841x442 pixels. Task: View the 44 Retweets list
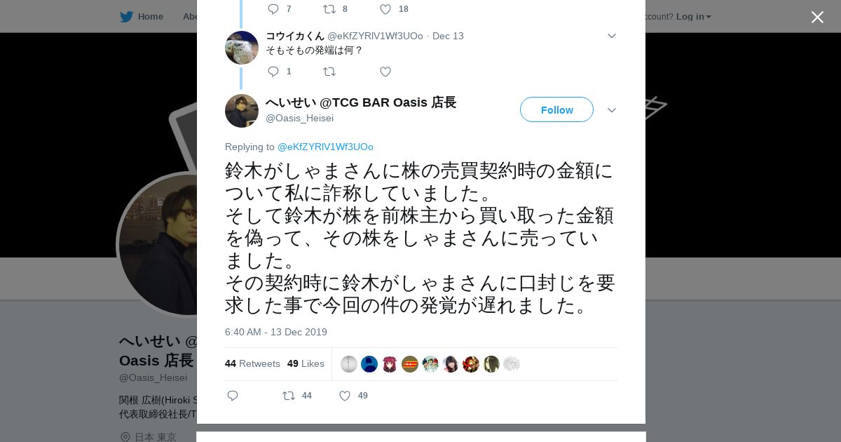[x=252, y=363]
